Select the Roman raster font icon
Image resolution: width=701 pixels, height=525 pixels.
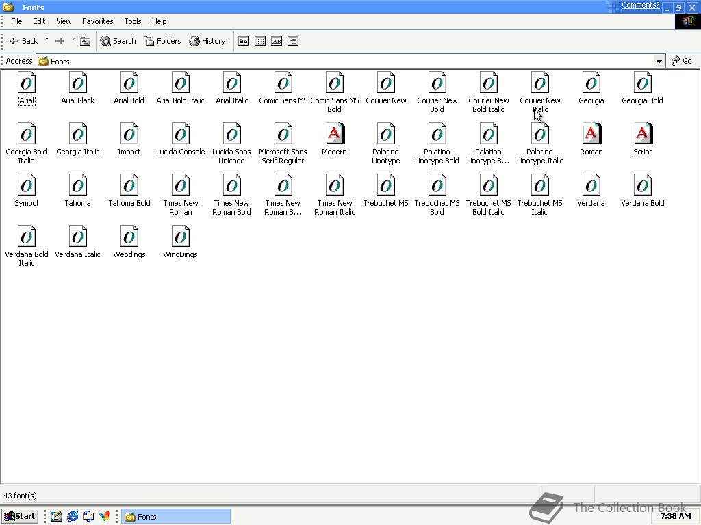click(591, 134)
